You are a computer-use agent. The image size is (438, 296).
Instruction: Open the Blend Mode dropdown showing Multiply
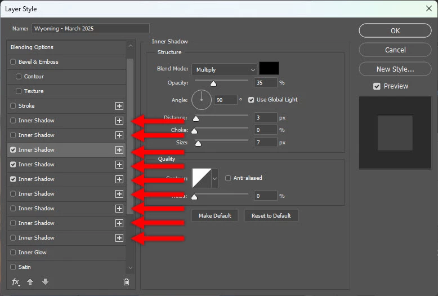point(224,70)
